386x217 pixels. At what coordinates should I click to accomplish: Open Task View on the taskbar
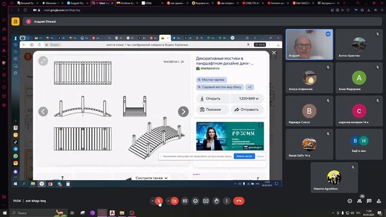pos(72,213)
